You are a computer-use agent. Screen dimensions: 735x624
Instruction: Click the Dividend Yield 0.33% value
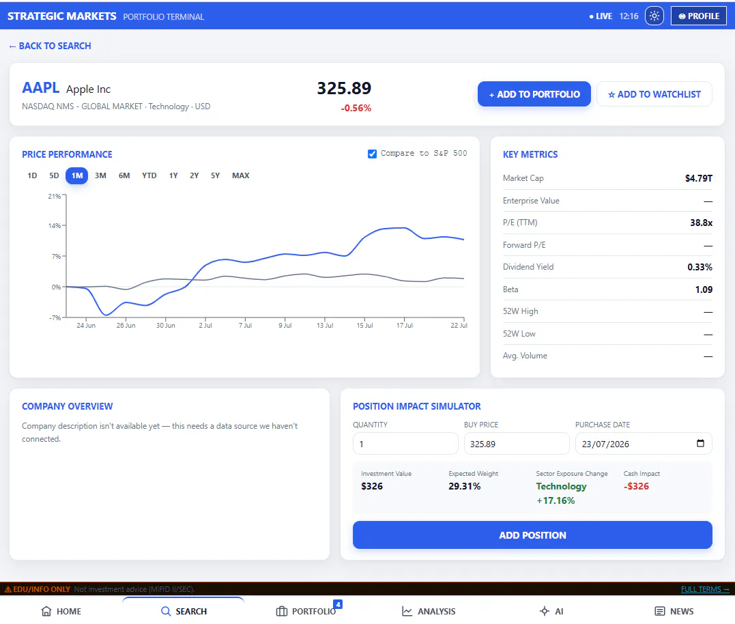[x=700, y=267]
